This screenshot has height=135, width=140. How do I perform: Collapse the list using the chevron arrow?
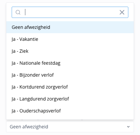pyautogui.click(x=128, y=127)
